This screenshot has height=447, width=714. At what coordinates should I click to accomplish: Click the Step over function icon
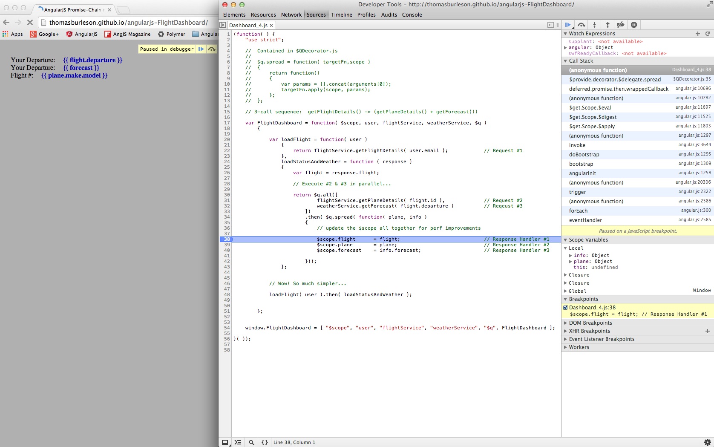coord(581,25)
